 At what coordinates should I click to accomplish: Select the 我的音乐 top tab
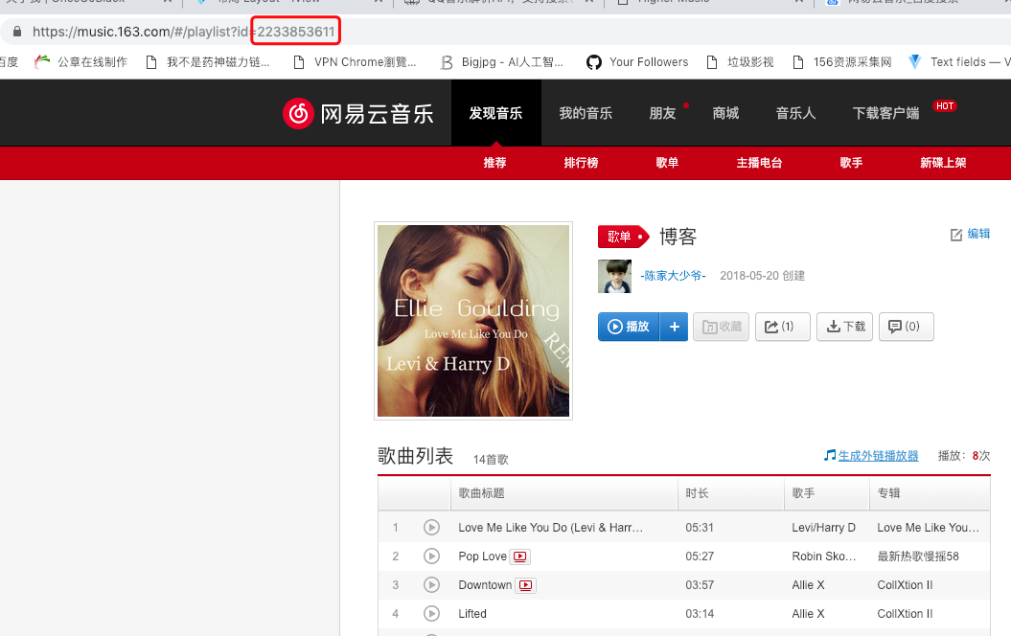586,113
